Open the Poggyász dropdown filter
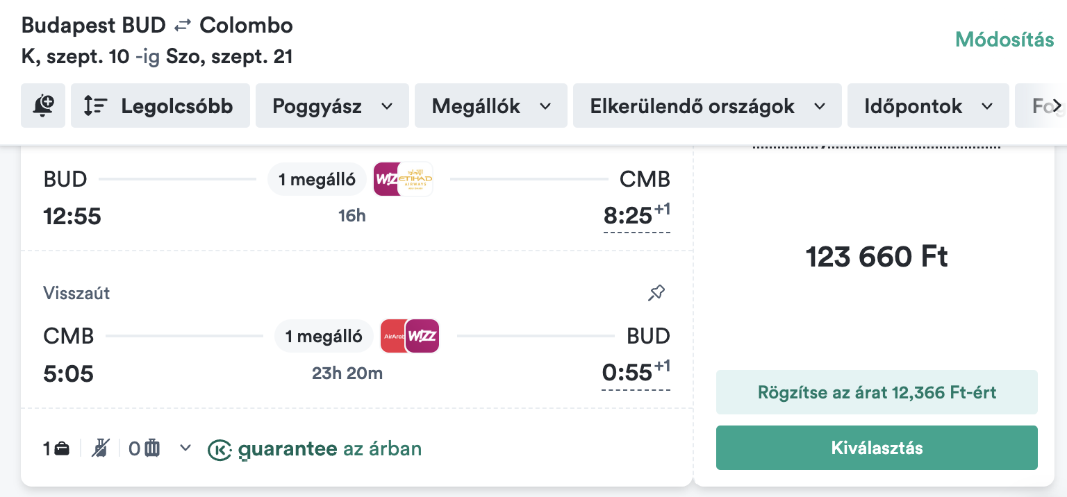This screenshot has width=1067, height=497. [332, 106]
